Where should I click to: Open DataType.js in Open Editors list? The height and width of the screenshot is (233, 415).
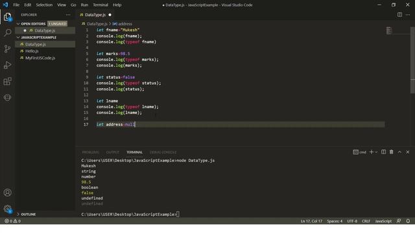45,30
